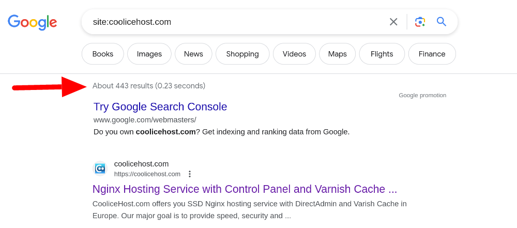Click the coolicehost.com site name label
This screenshot has width=517, height=228.
click(142, 164)
